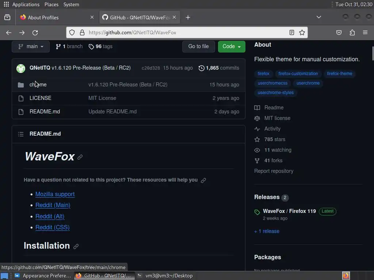
Task: Select the userchromecss topic tag
Action: tap(272, 83)
